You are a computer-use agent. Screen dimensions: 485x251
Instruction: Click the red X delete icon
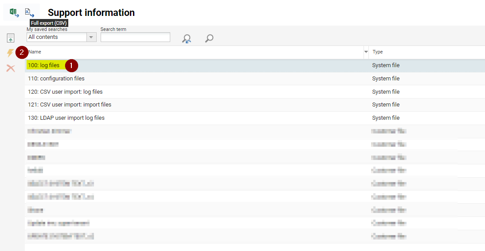pos(11,68)
